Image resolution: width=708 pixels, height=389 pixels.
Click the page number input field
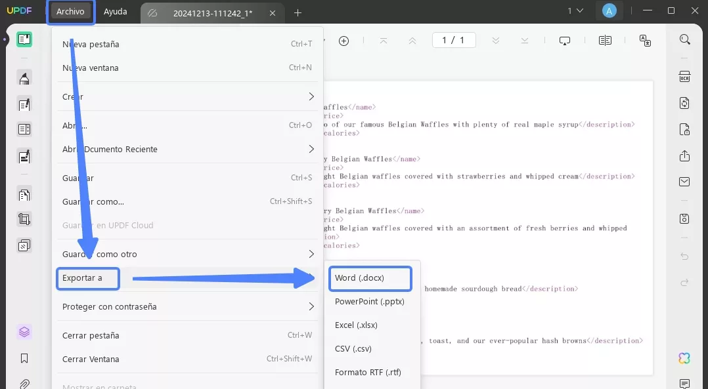coord(454,41)
